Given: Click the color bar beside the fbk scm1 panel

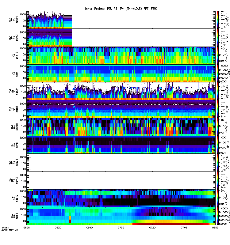Looking at the screenshot, I should coord(218,216).
